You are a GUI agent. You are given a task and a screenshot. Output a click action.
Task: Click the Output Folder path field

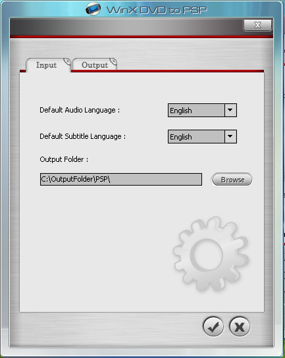(121, 179)
